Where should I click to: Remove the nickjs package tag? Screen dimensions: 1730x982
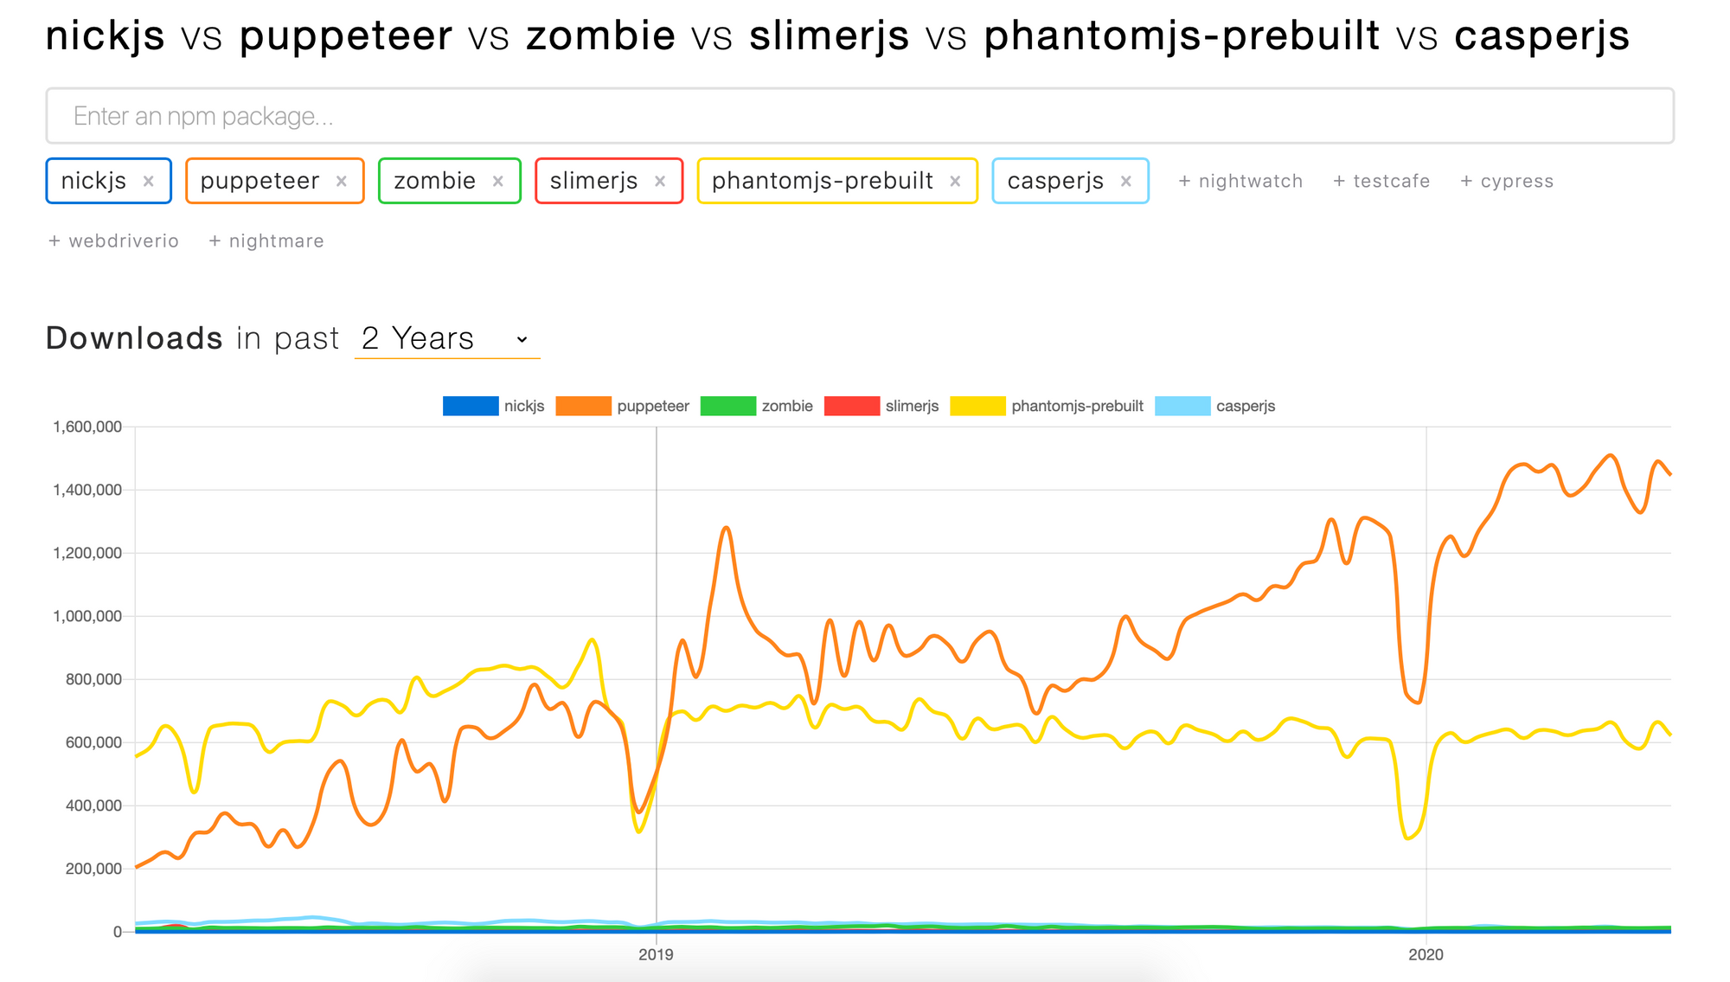[149, 182]
